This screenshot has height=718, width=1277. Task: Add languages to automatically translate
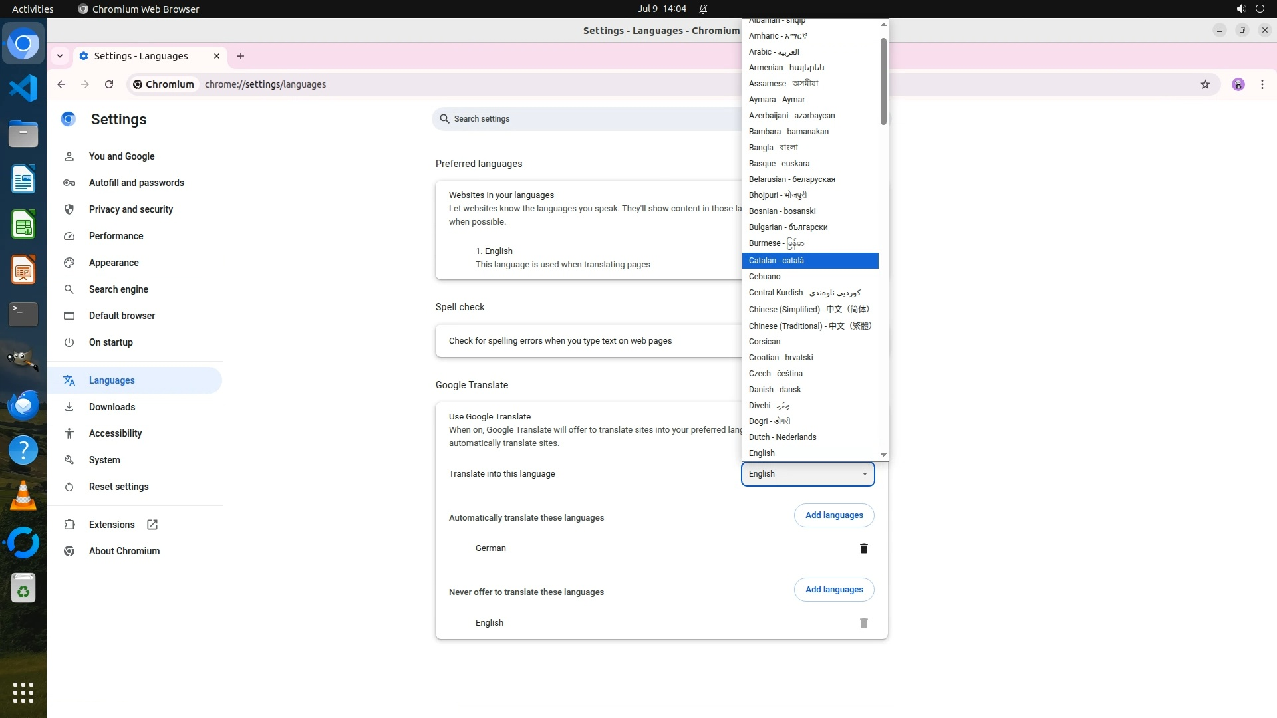tap(833, 515)
